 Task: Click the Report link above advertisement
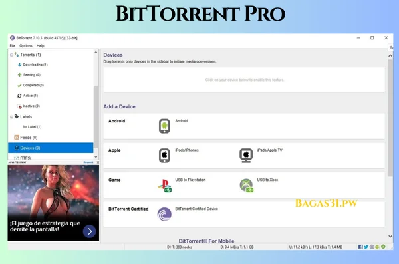(88, 162)
